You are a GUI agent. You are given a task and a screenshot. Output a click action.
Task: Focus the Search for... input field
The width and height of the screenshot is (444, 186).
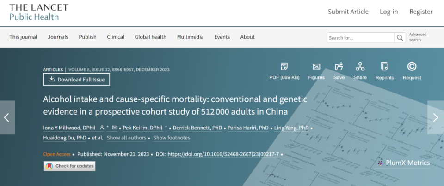coord(359,38)
